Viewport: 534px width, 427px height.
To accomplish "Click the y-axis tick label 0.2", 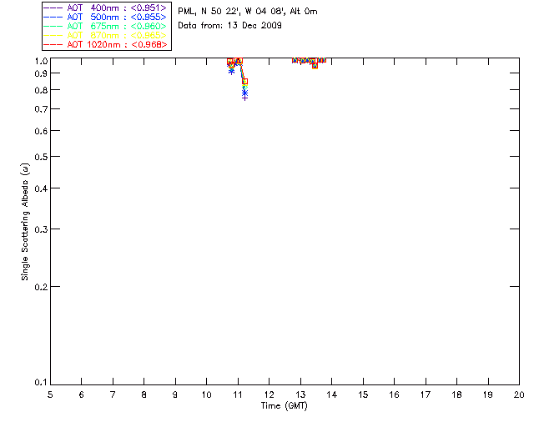I will (41, 287).
